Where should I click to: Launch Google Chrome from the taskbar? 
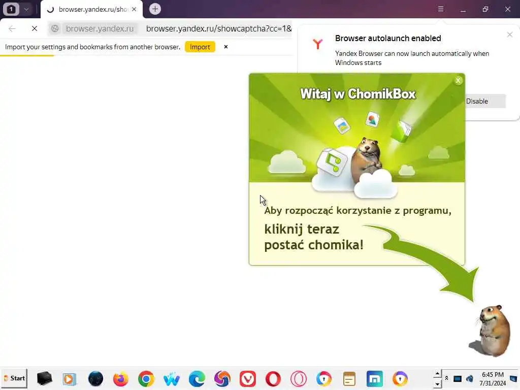146,379
